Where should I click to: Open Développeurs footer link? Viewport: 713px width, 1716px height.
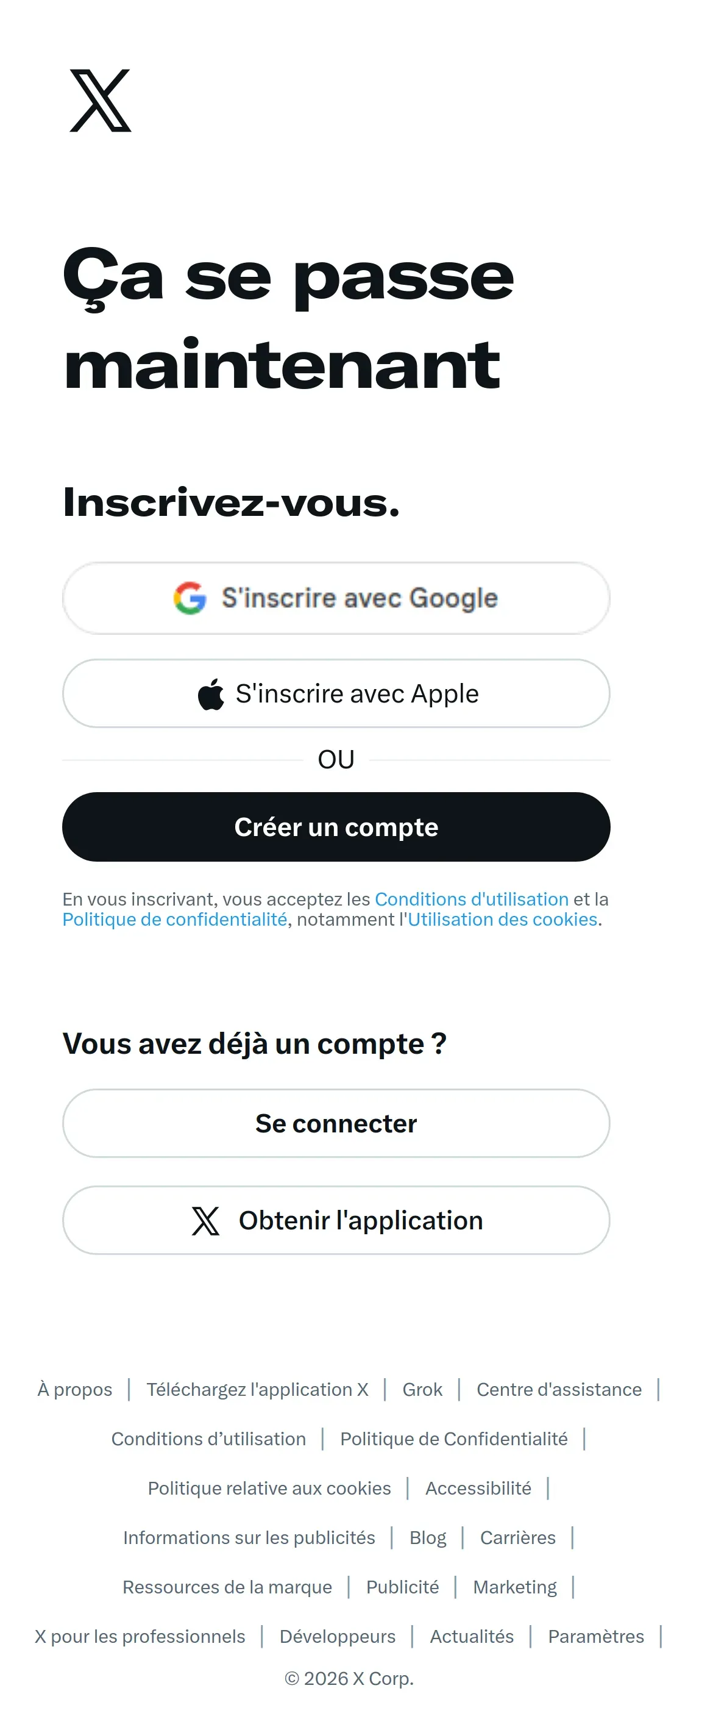click(338, 1636)
